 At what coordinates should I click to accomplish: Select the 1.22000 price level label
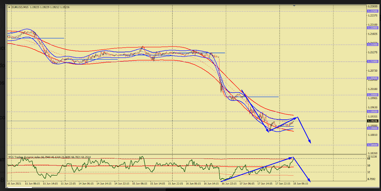click(x=372, y=28)
